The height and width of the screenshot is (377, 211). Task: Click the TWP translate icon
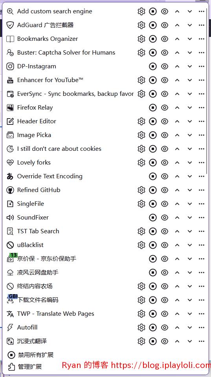click(x=10, y=314)
